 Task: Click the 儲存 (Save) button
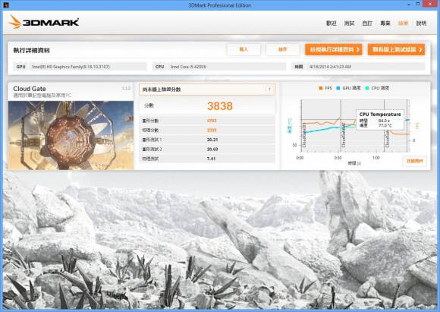click(x=282, y=49)
